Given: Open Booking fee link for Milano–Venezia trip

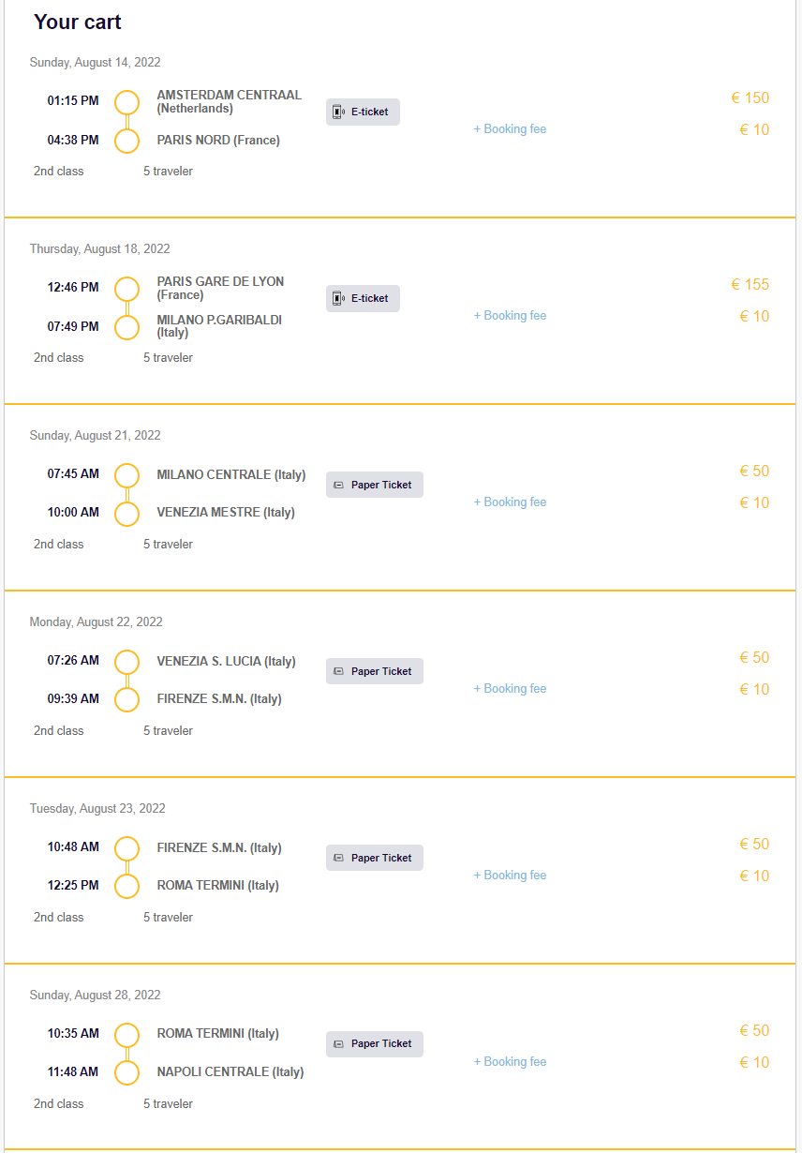Looking at the screenshot, I should pos(510,502).
